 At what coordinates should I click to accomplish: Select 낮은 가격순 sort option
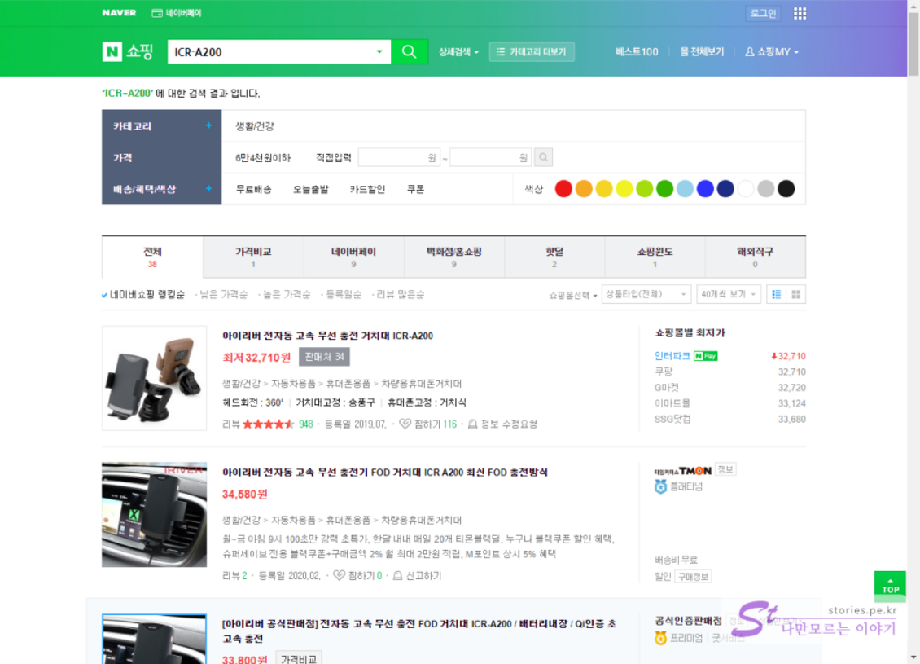coord(224,294)
